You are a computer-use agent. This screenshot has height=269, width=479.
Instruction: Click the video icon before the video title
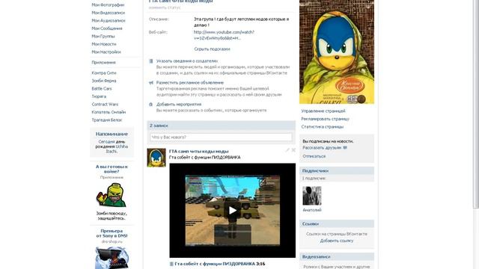pyautogui.click(x=171, y=264)
